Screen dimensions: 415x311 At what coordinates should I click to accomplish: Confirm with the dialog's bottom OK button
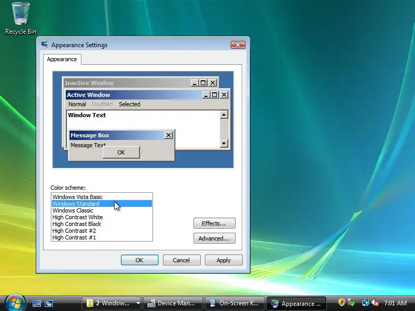140,260
